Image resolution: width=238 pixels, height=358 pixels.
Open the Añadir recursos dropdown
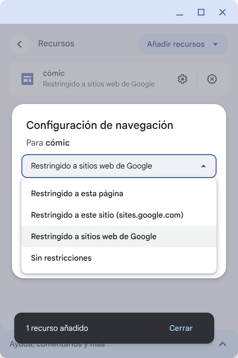(x=183, y=44)
